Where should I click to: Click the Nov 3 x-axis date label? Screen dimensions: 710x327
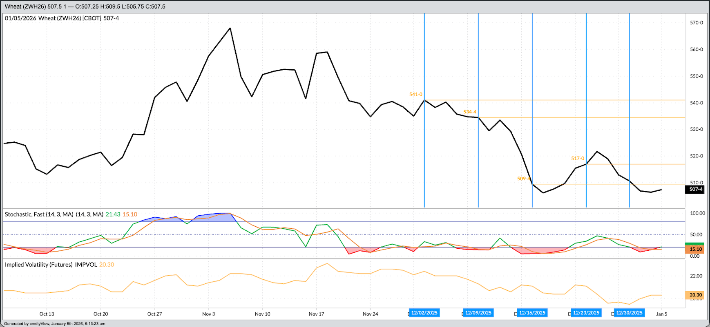click(208, 314)
